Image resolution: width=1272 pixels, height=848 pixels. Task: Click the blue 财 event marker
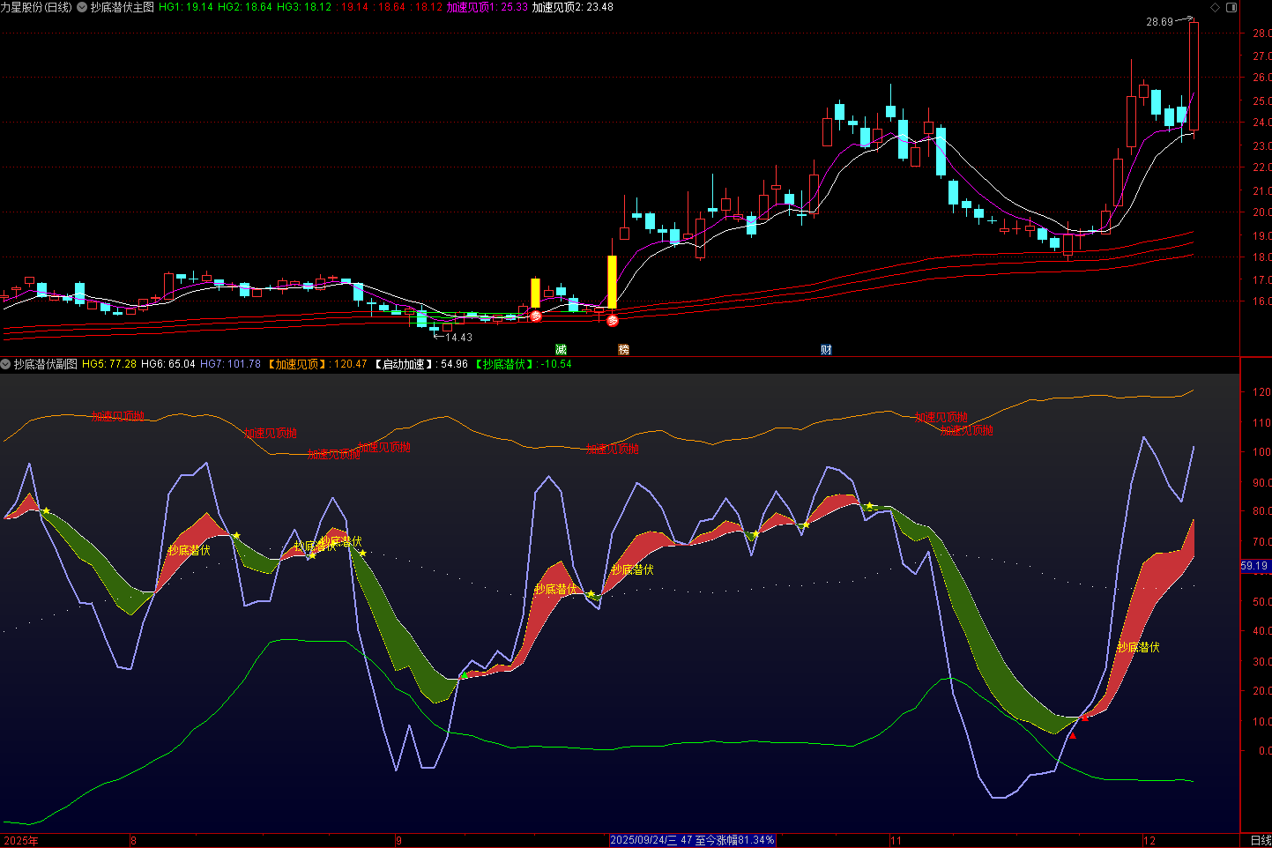826,350
